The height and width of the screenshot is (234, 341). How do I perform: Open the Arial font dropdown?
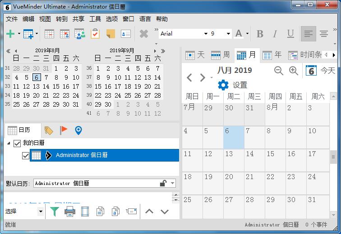pos(206,34)
